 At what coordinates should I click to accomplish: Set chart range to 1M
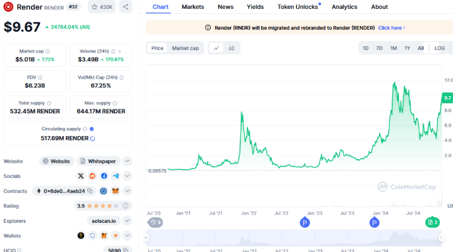[393, 48]
